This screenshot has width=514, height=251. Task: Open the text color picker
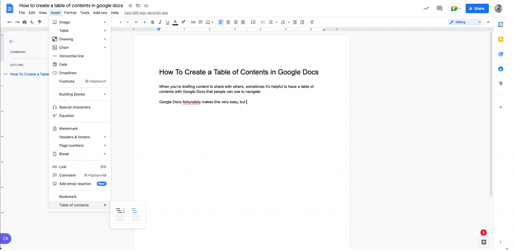[175, 22]
